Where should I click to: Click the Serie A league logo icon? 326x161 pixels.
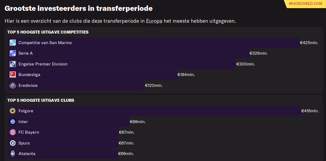[12, 53]
